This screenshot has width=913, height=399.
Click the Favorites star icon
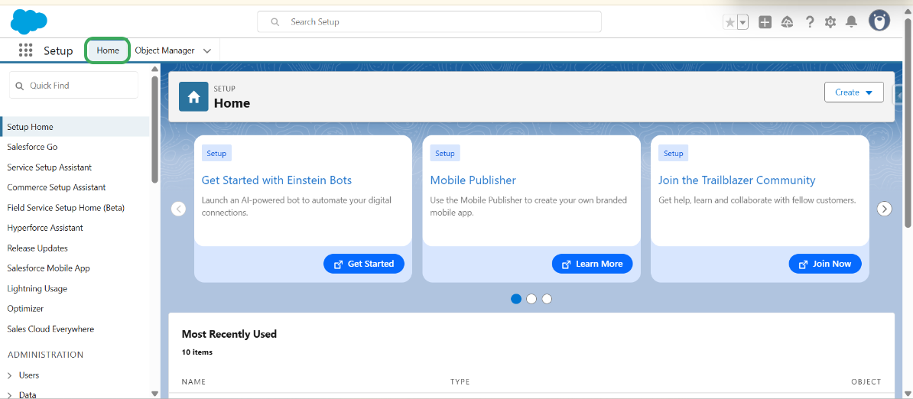[x=729, y=22]
